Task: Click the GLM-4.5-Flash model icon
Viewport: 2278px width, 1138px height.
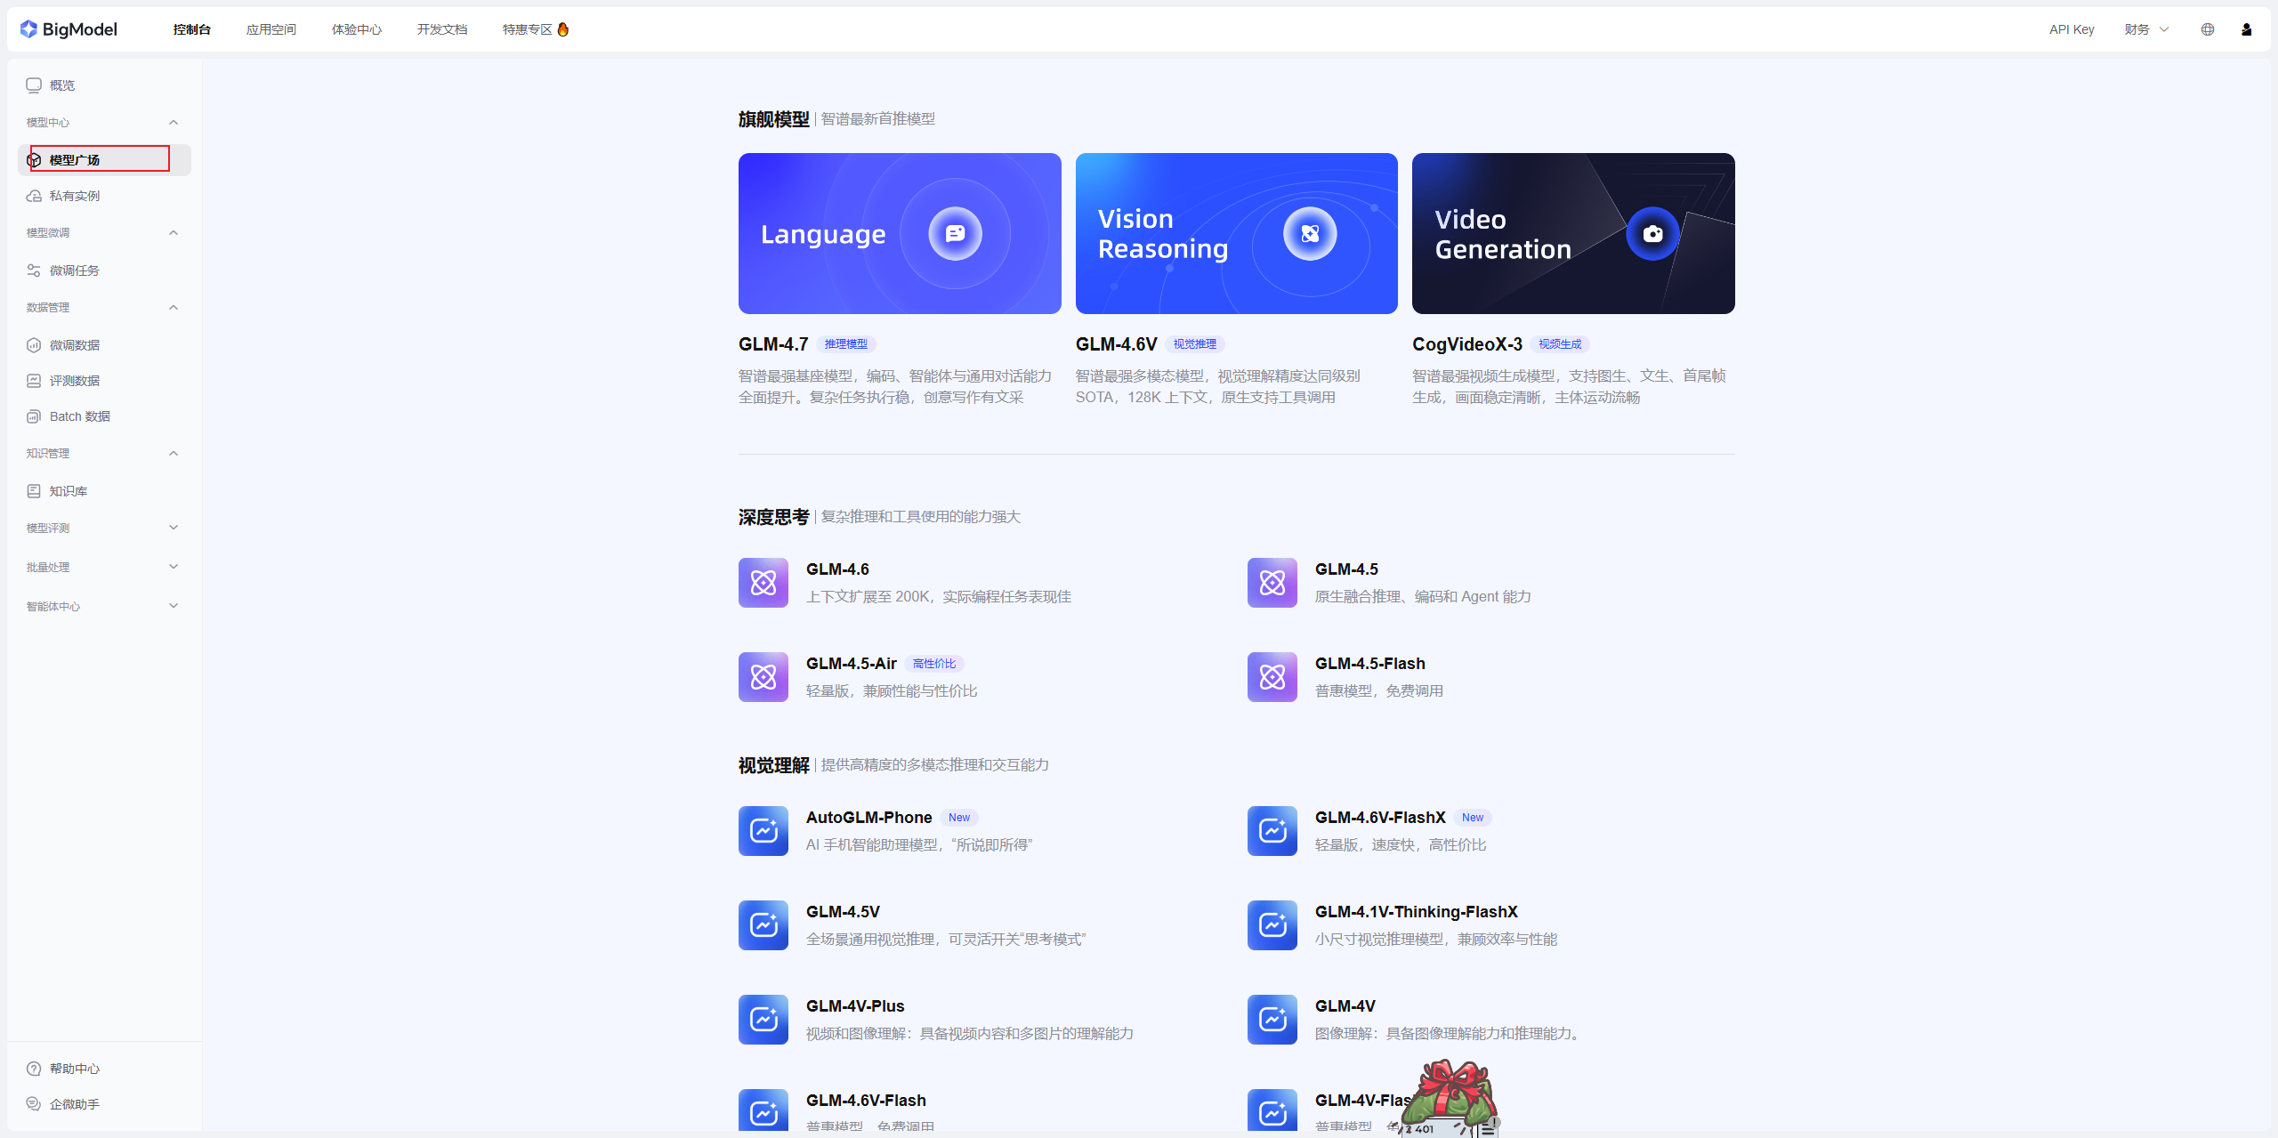Action: [1272, 677]
